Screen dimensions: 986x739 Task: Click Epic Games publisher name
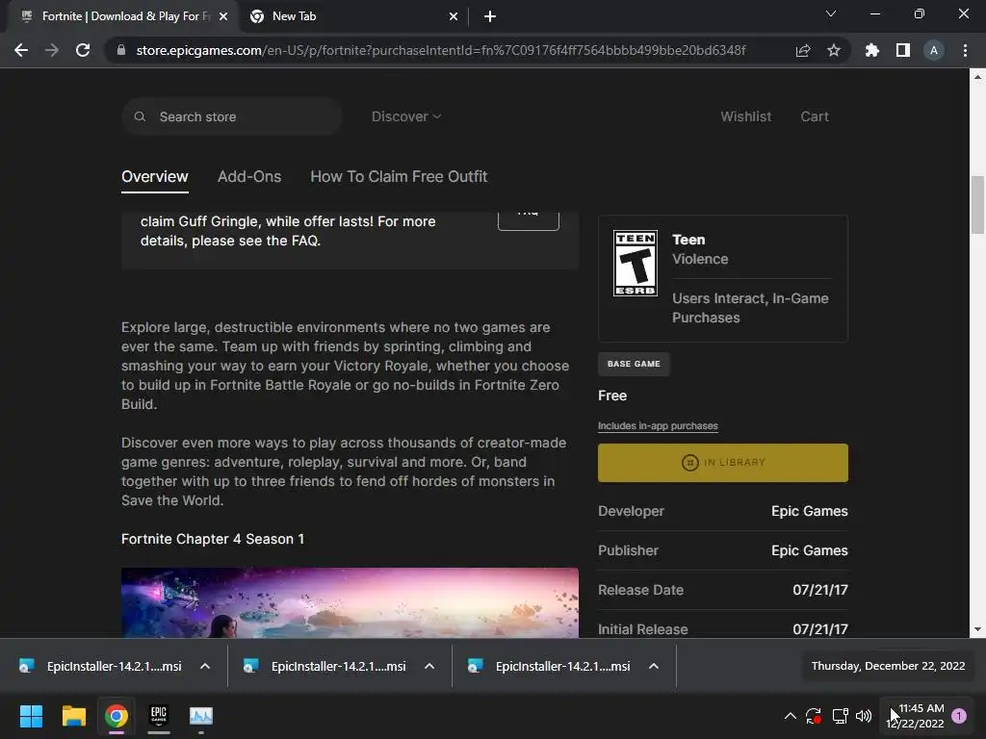[x=809, y=550]
